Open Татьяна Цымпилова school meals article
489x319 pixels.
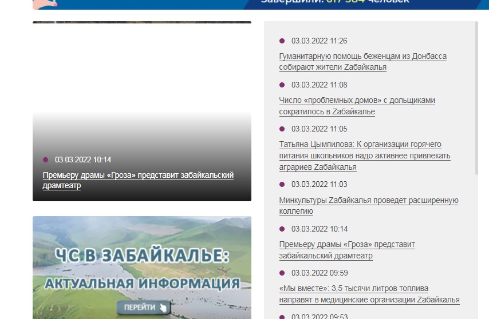pyautogui.click(x=364, y=155)
